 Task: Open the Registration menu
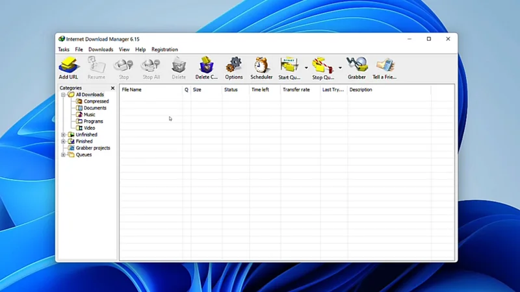point(164,49)
